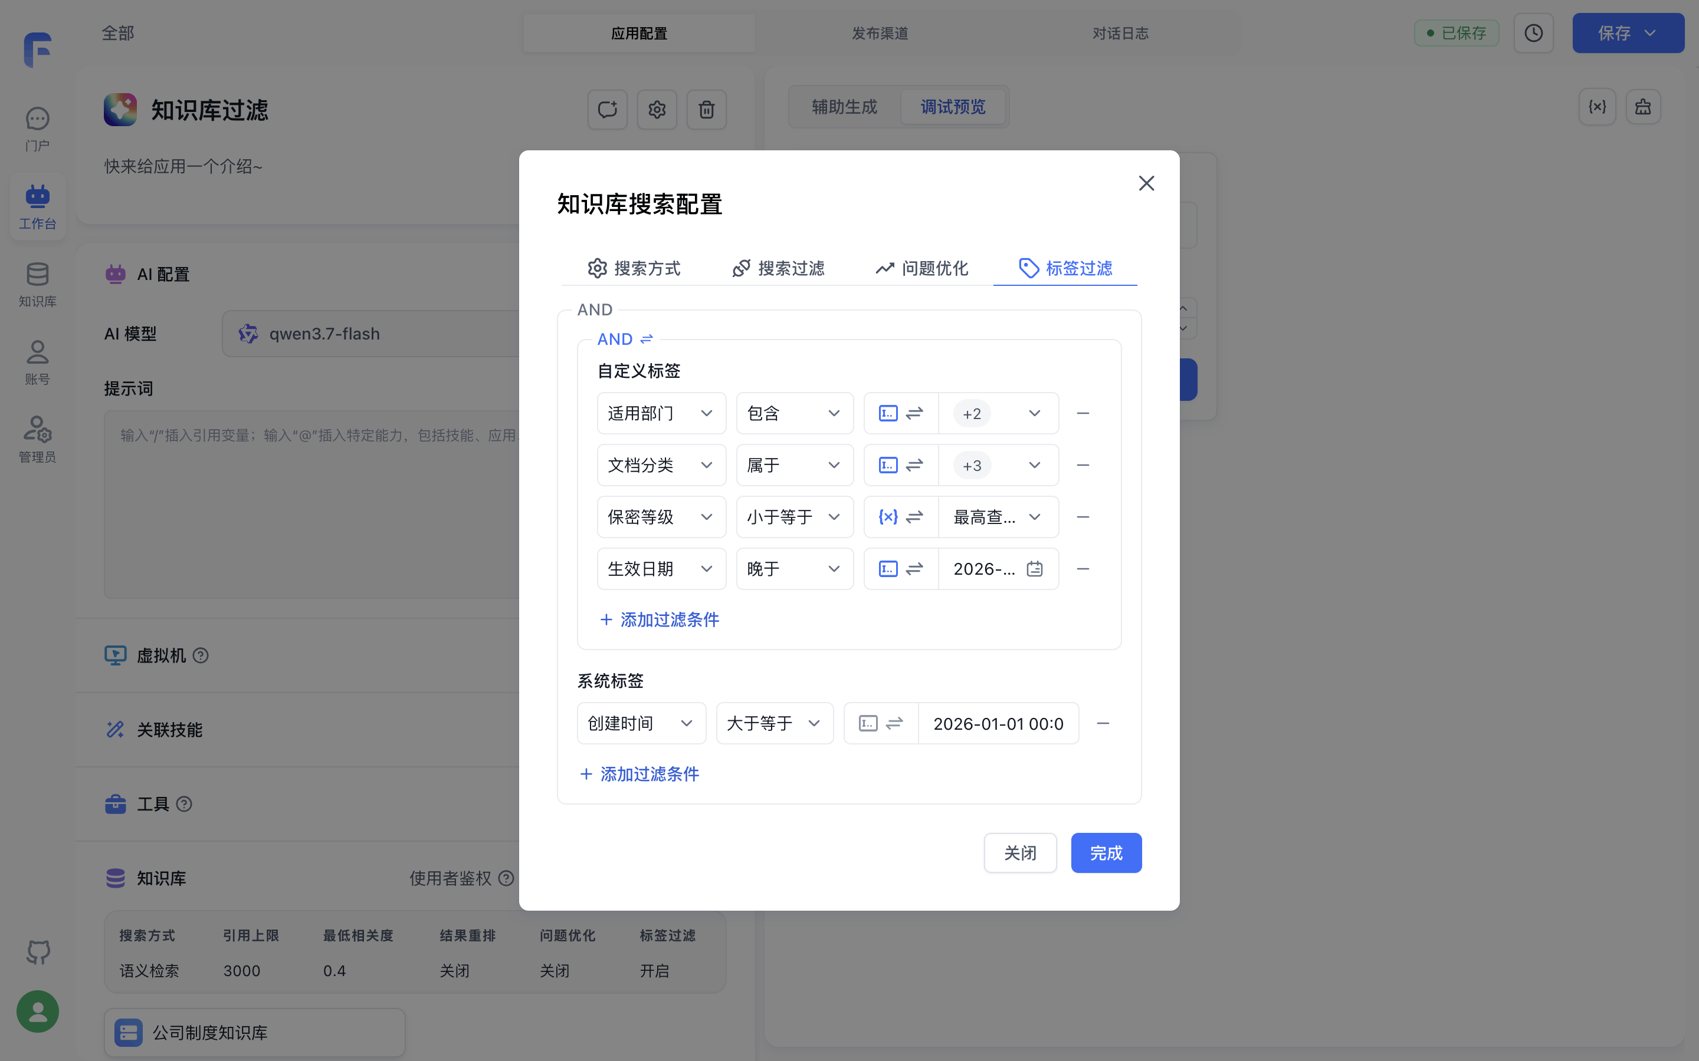This screenshot has width=1699, height=1061.
Task: Open version history clock icon
Action: click(1533, 33)
